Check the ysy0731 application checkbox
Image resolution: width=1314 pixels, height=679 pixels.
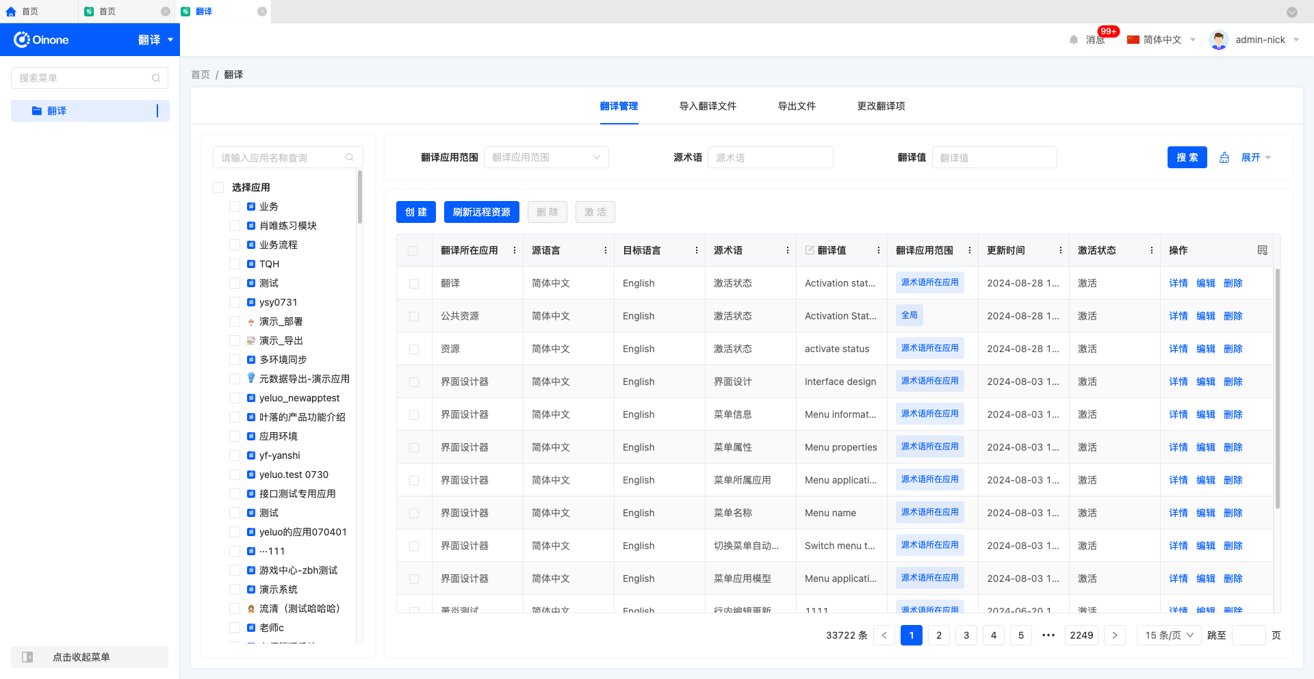235,302
